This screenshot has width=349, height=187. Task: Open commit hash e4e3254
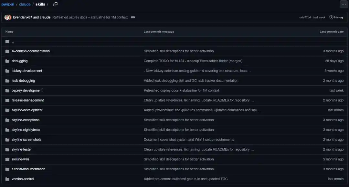[x=305, y=17]
